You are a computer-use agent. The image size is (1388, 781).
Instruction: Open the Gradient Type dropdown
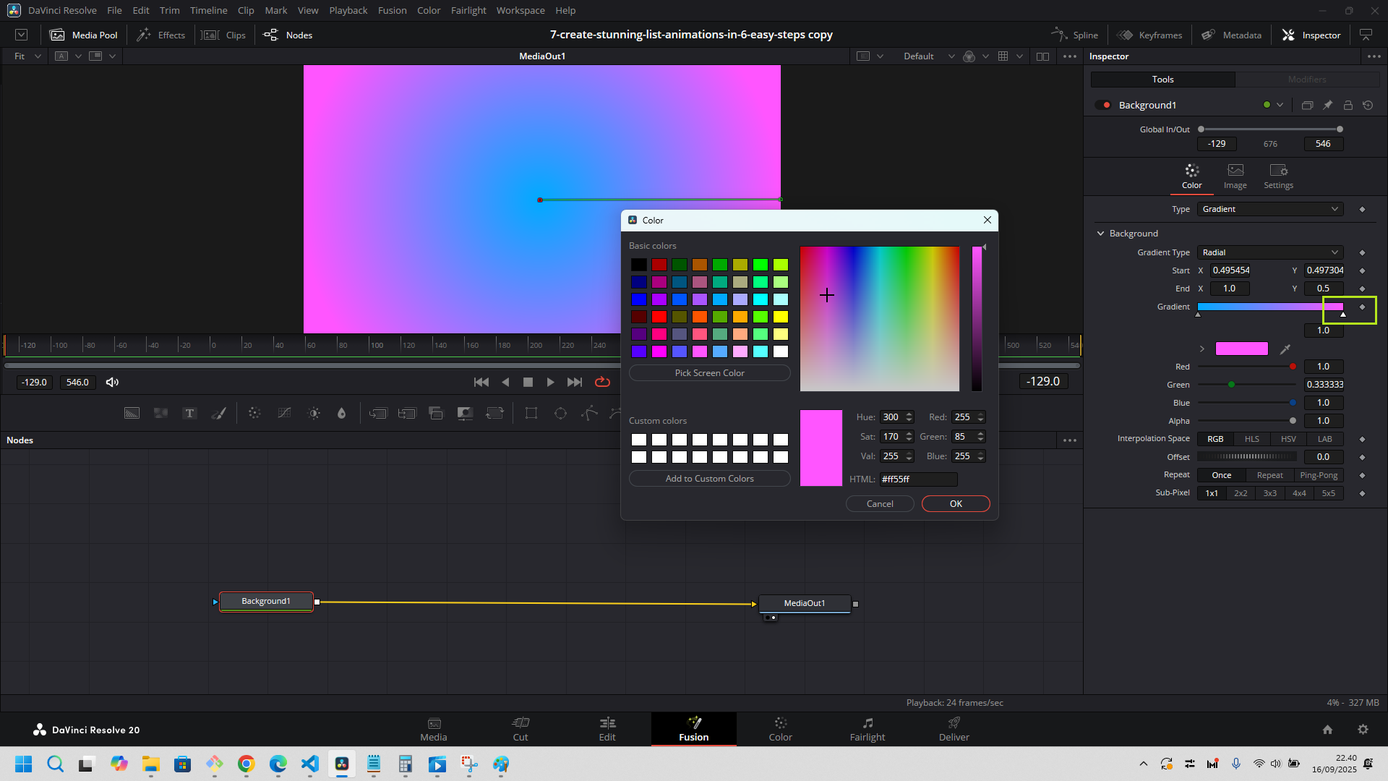(x=1269, y=252)
